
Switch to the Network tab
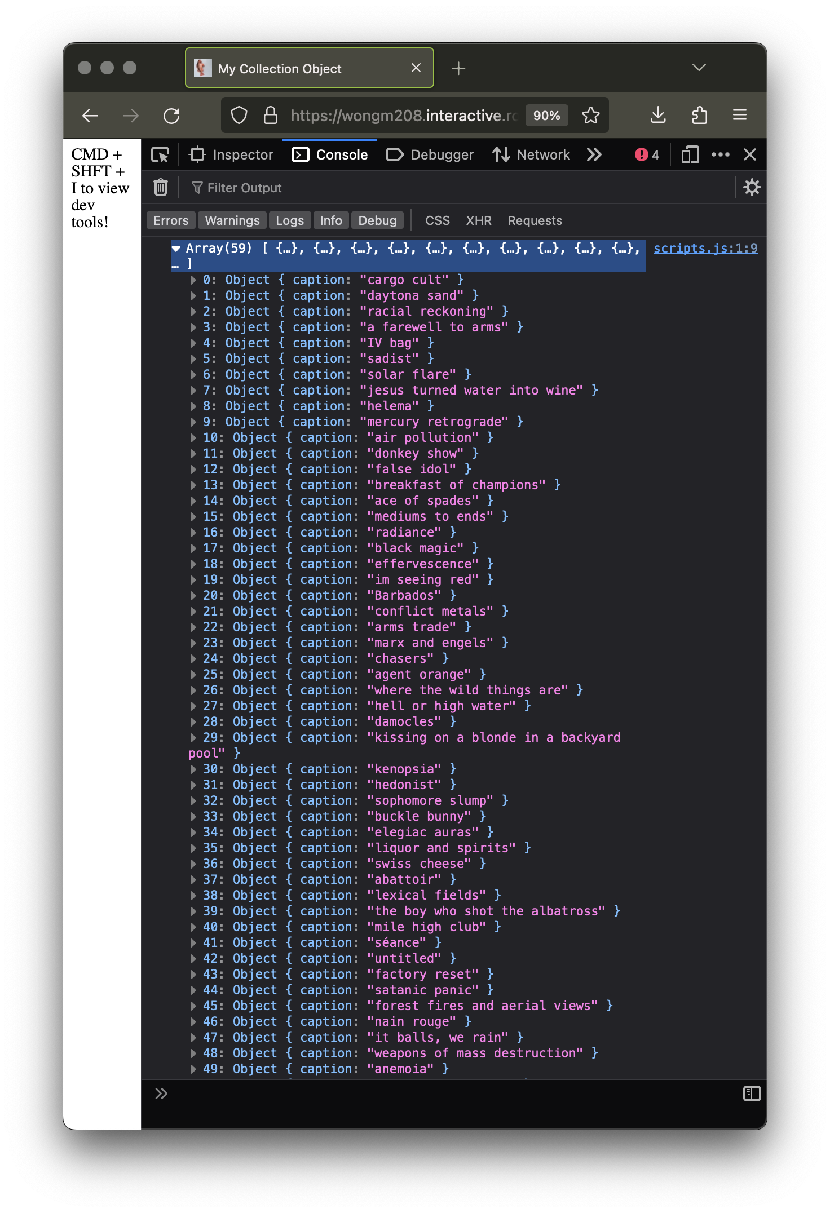pyautogui.click(x=531, y=154)
